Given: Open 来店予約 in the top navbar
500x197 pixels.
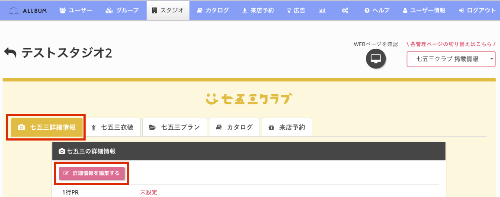Looking at the screenshot, I should (x=258, y=10).
